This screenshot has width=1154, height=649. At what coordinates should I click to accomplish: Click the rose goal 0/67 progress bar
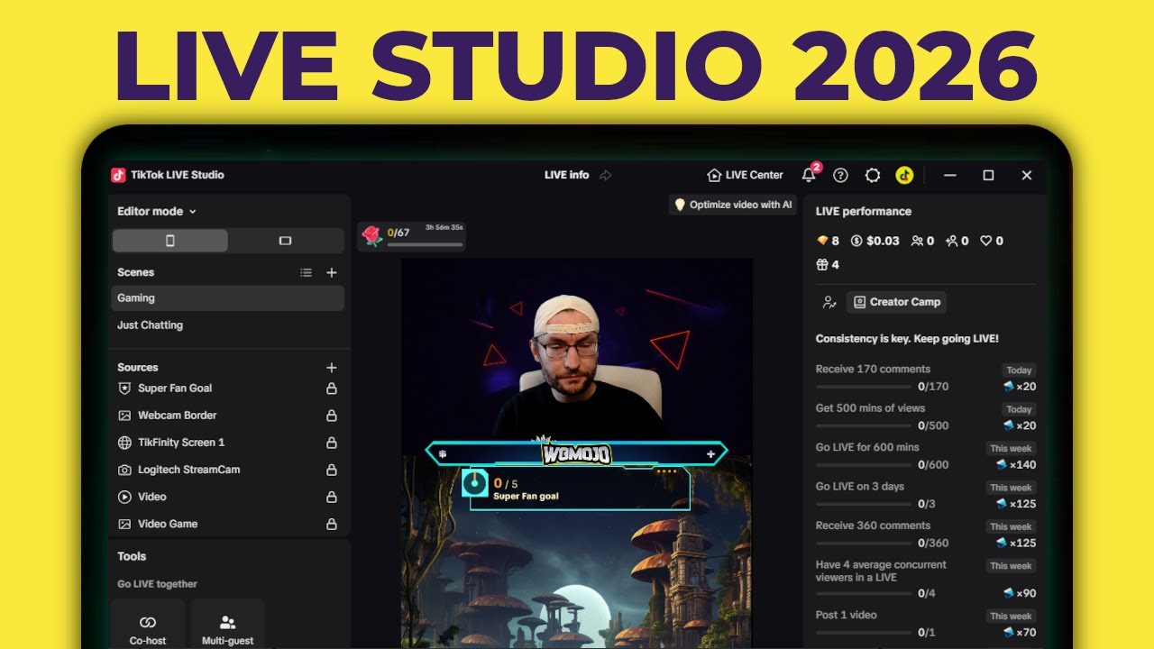(425, 244)
